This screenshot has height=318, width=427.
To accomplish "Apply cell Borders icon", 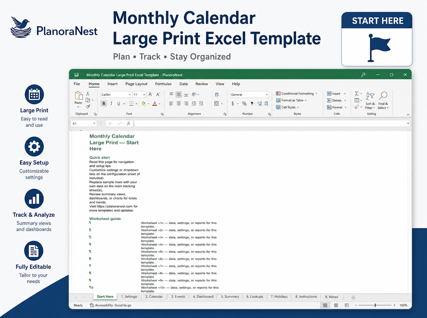I will (131, 104).
